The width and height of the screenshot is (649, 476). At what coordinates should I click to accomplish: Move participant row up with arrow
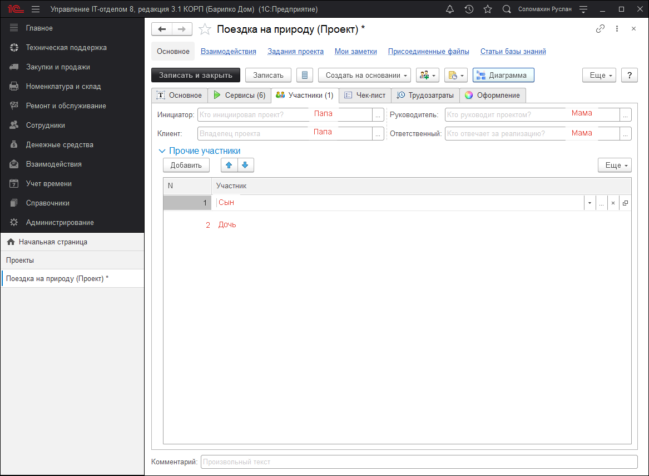pos(229,165)
